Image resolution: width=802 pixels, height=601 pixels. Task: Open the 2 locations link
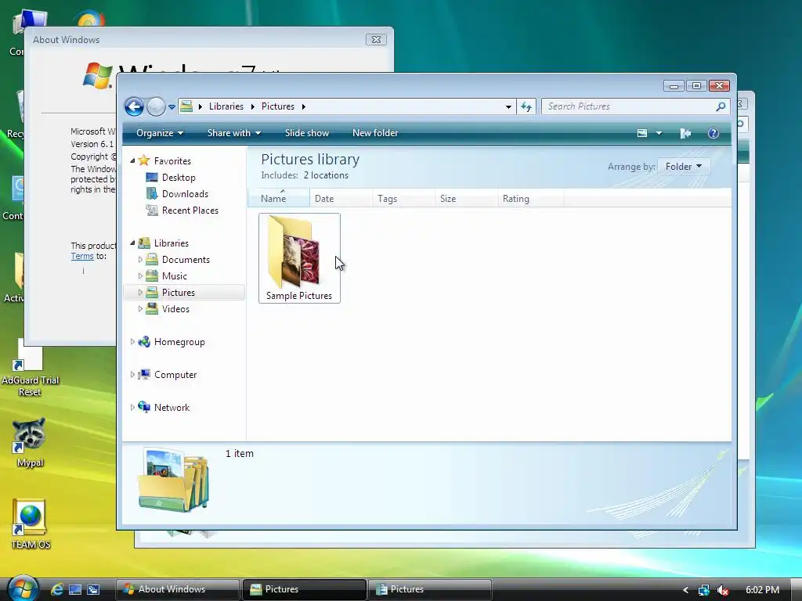pyautogui.click(x=326, y=175)
